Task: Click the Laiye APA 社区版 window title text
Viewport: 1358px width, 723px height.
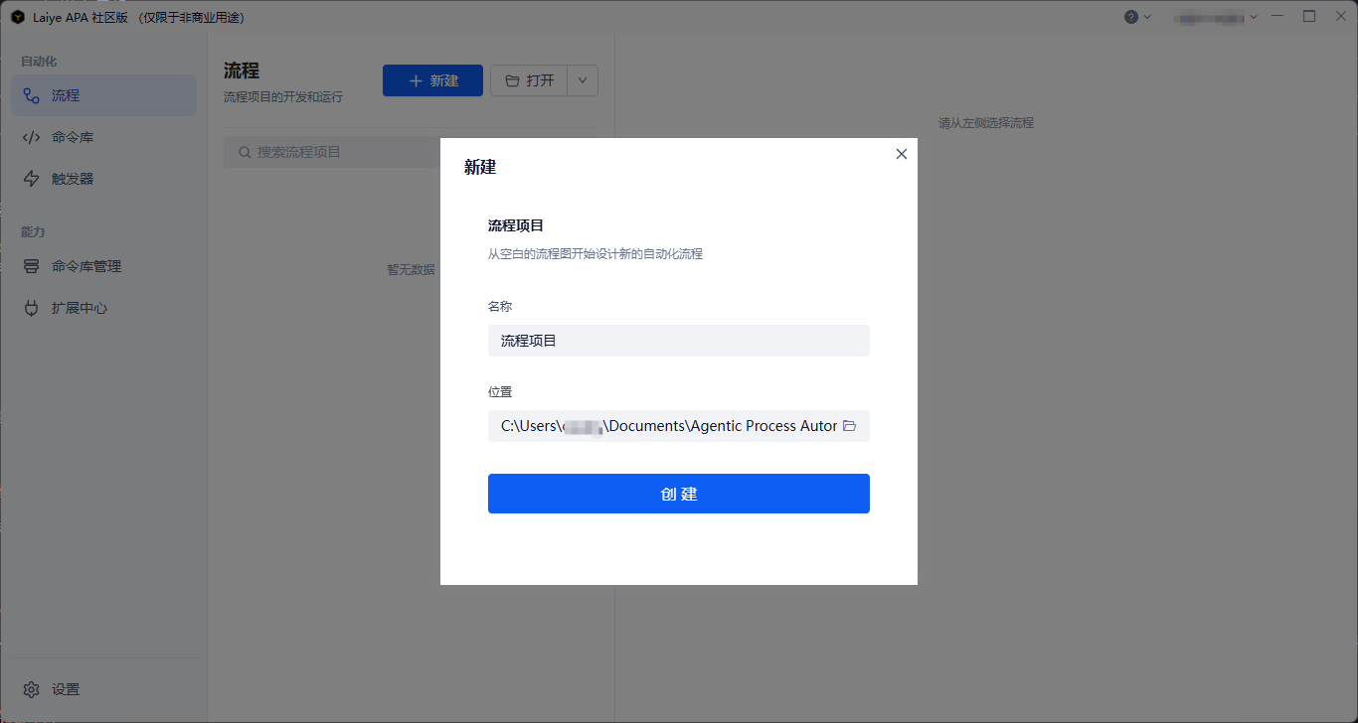Action: pyautogui.click(x=138, y=17)
